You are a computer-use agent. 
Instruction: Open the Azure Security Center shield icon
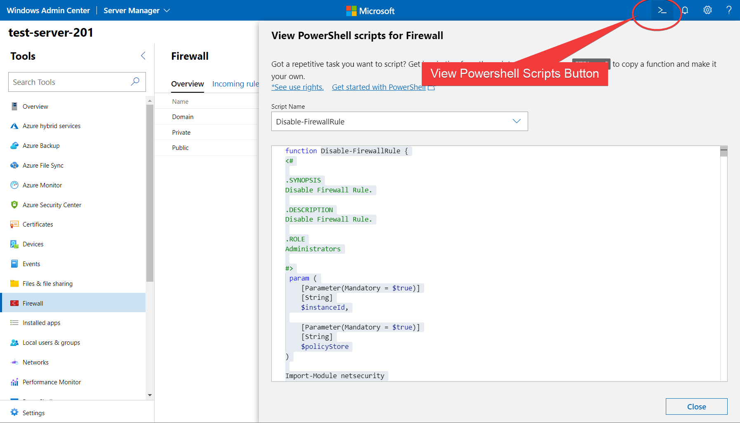pos(14,205)
